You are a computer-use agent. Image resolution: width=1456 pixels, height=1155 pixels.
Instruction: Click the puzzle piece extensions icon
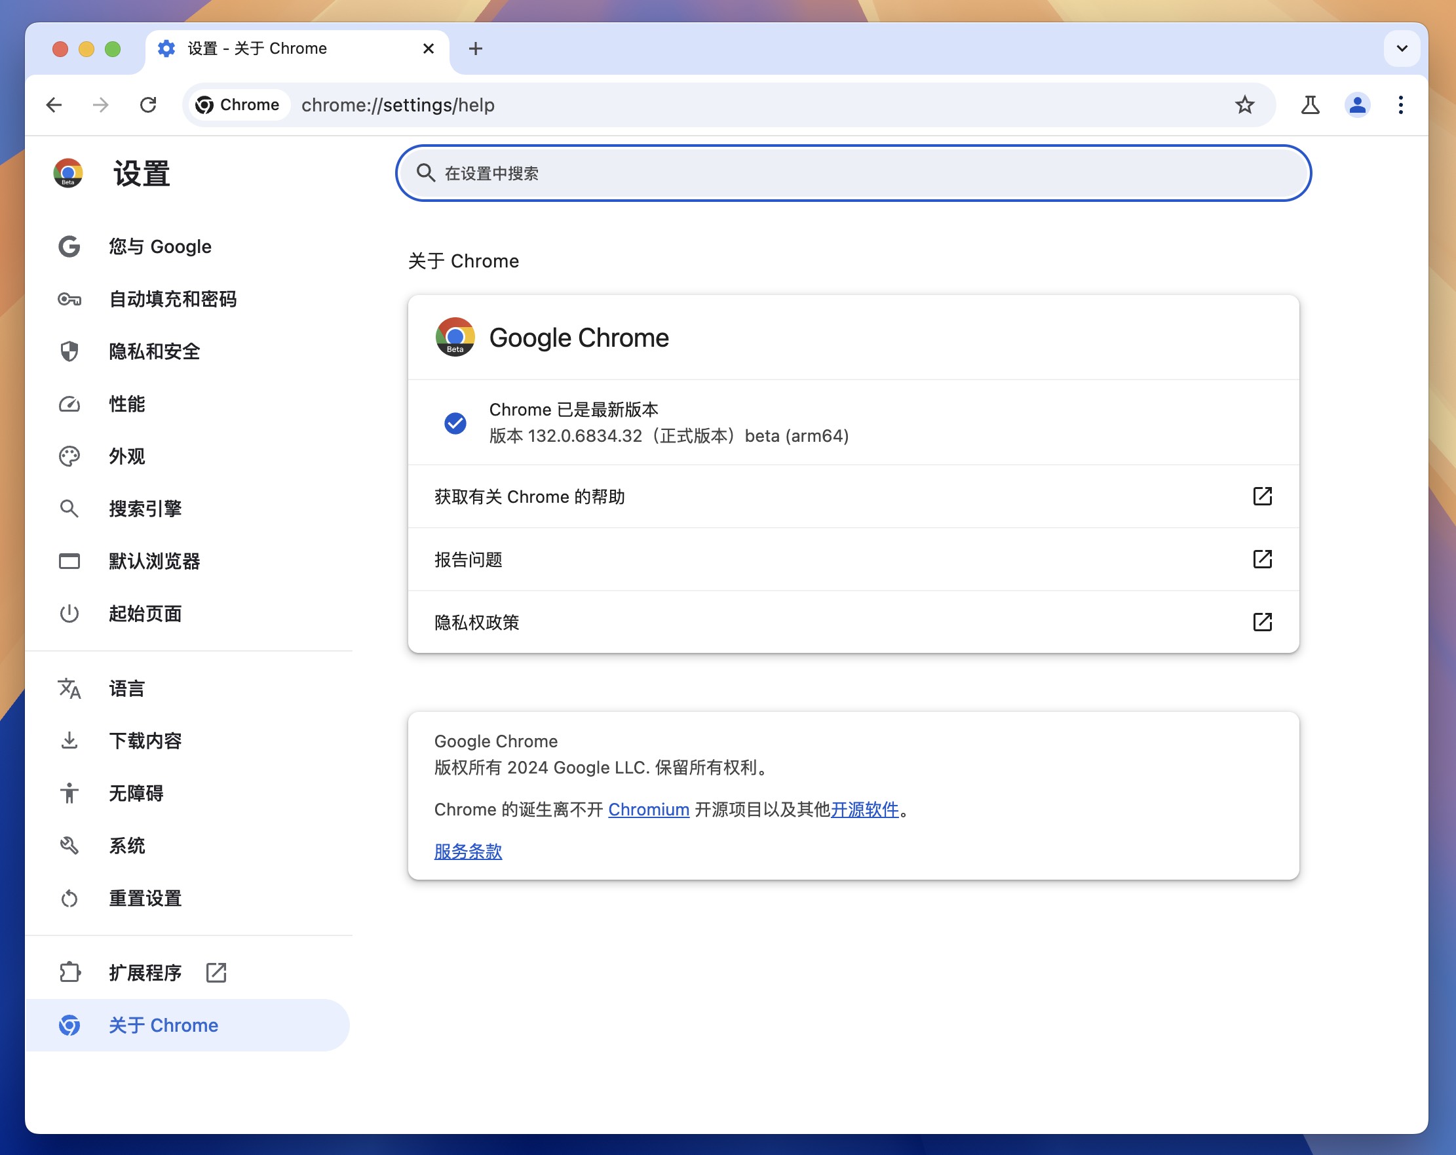point(69,973)
